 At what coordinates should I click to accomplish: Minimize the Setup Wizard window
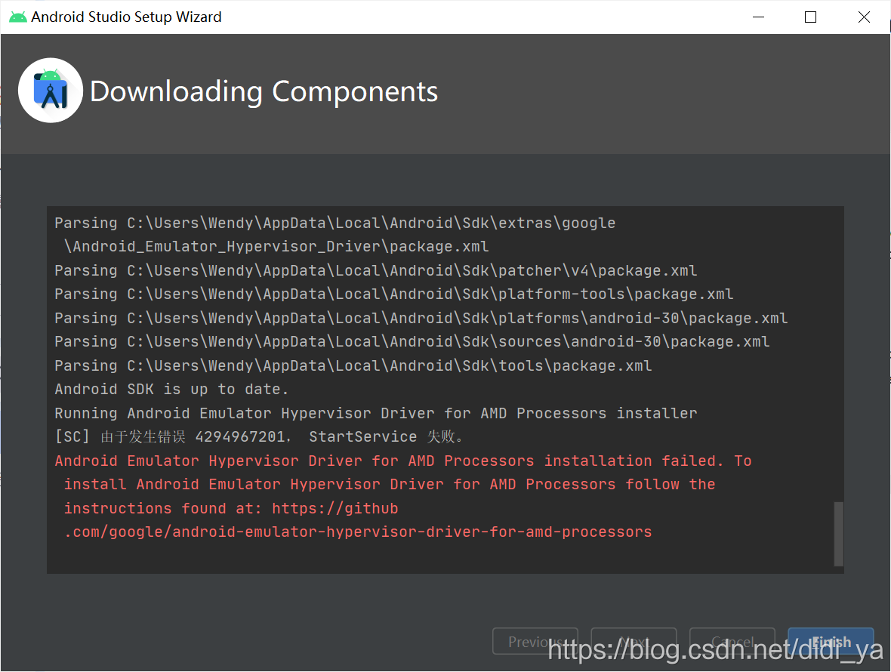[x=758, y=17]
